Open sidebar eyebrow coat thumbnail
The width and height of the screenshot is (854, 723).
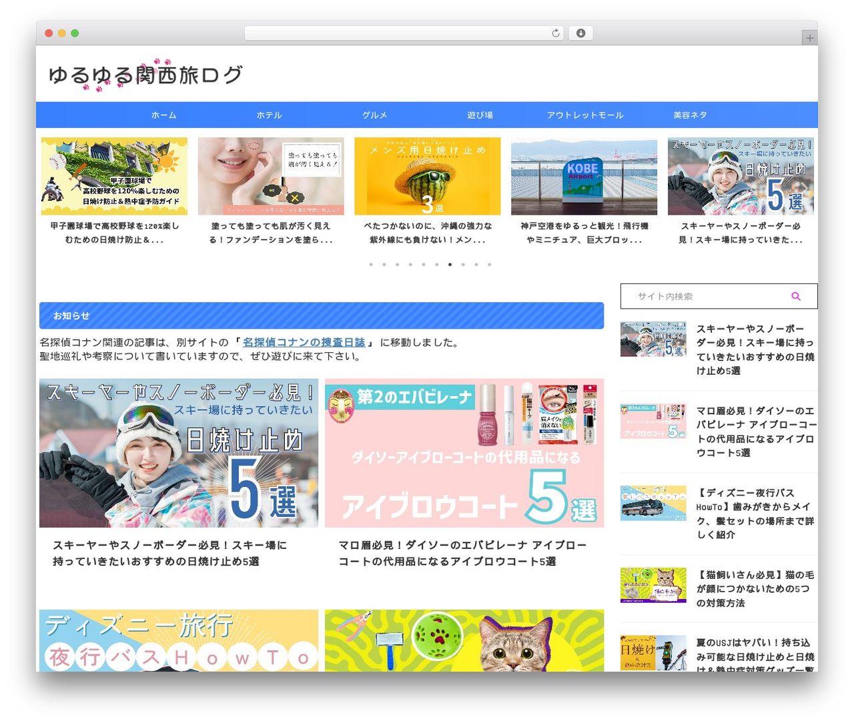(x=653, y=421)
